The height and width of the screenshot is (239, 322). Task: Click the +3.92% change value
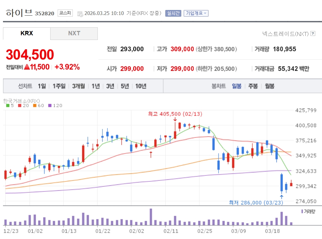click(x=67, y=67)
